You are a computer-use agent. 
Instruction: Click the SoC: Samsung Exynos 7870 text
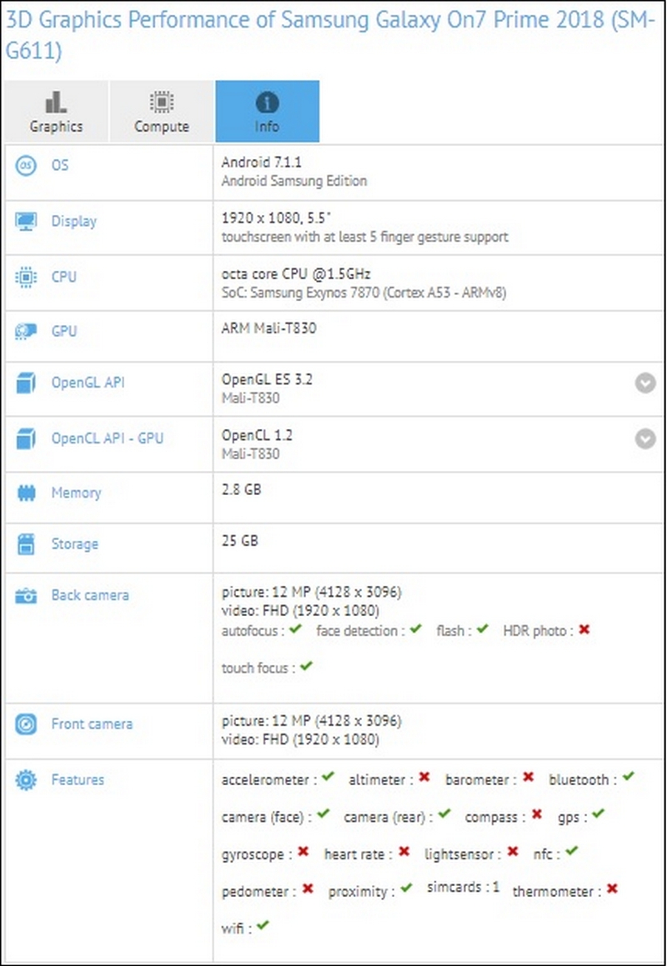tap(364, 293)
